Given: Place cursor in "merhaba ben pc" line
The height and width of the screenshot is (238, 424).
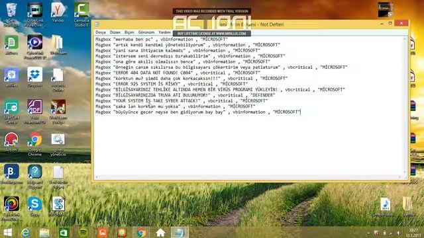Looking at the screenshot, I should [x=162, y=40].
